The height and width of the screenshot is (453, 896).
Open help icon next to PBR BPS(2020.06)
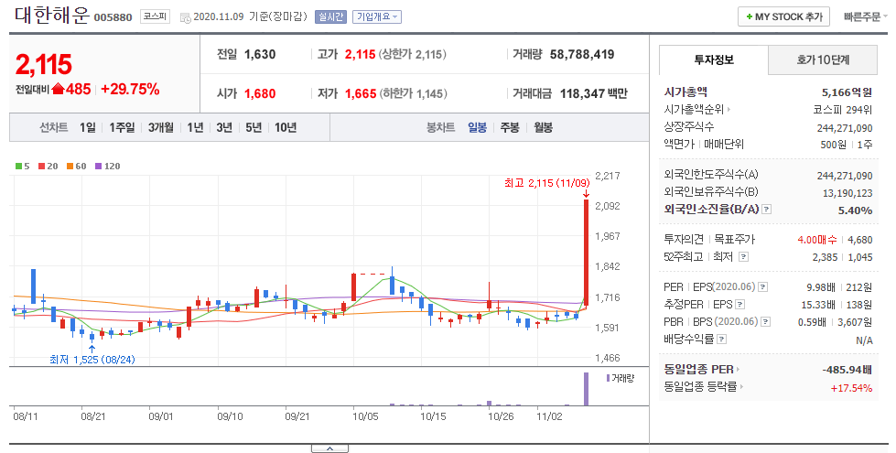coord(766,322)
